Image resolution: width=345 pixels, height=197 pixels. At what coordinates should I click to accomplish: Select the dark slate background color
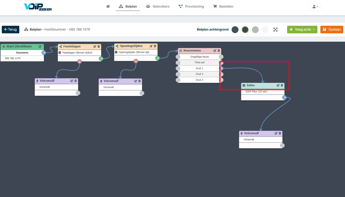click(x=235, y=30)
